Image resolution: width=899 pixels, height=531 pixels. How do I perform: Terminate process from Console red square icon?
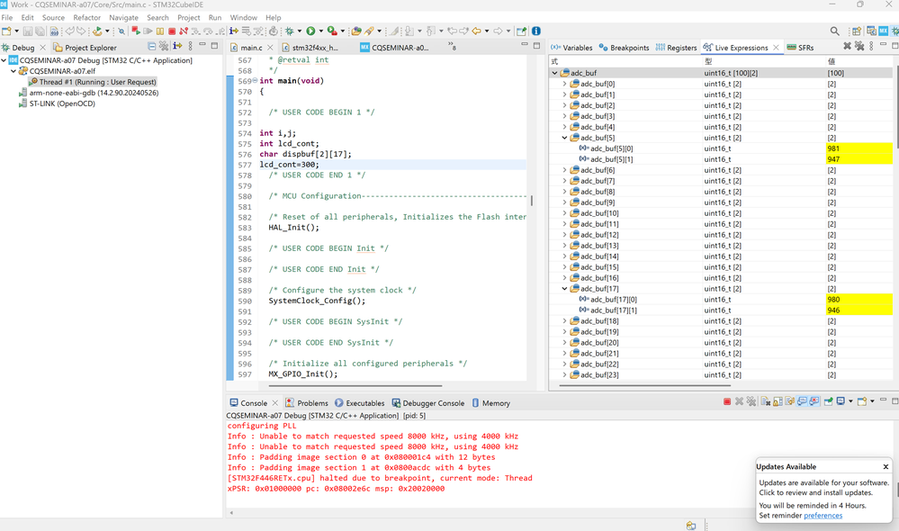pos(727,402)
